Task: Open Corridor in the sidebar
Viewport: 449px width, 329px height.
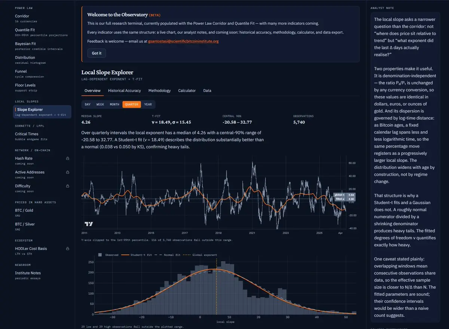Action: point(42,18)
